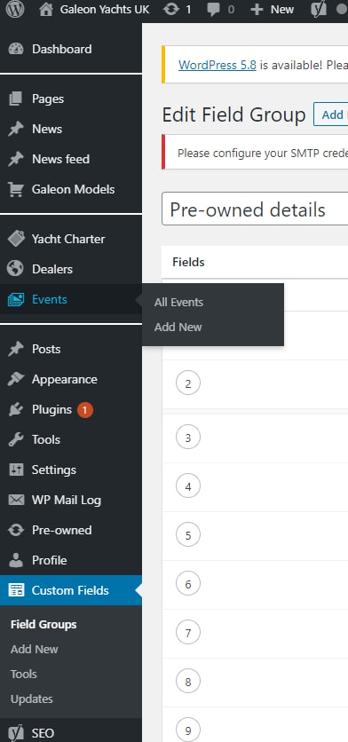Screen dimensions: 348x742
Task: Click the Pre-owned details title field
Action: (255, 209)
